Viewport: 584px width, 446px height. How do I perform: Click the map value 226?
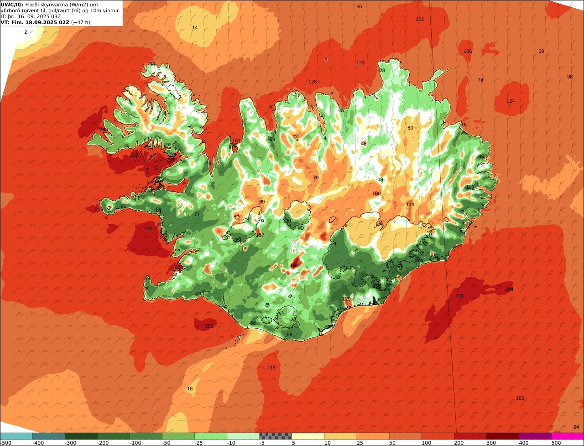[148, 228]
